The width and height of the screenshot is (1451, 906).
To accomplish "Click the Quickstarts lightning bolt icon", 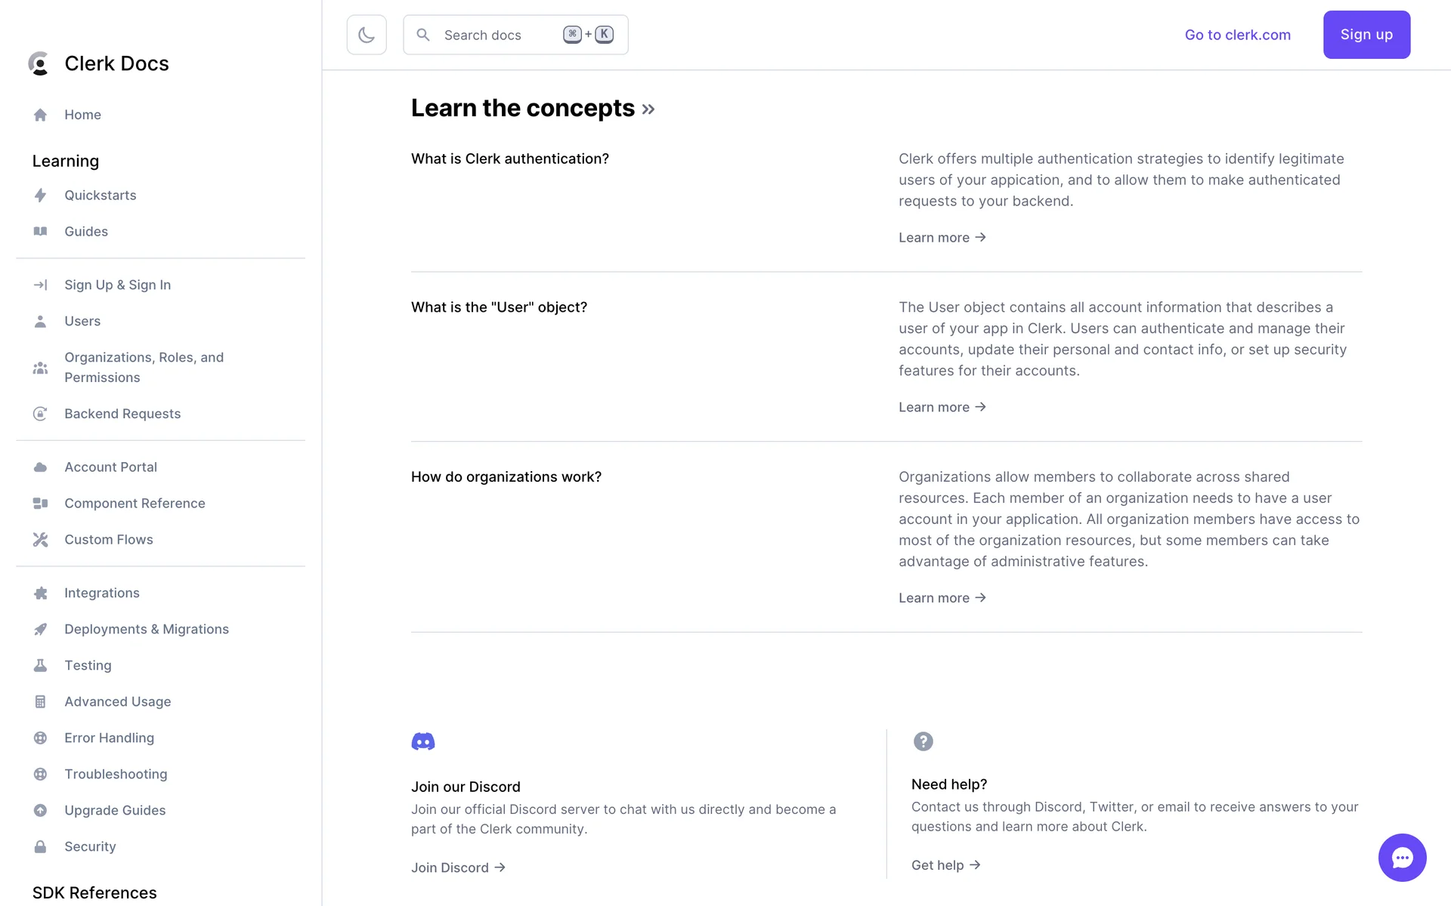I will point(41,196).
